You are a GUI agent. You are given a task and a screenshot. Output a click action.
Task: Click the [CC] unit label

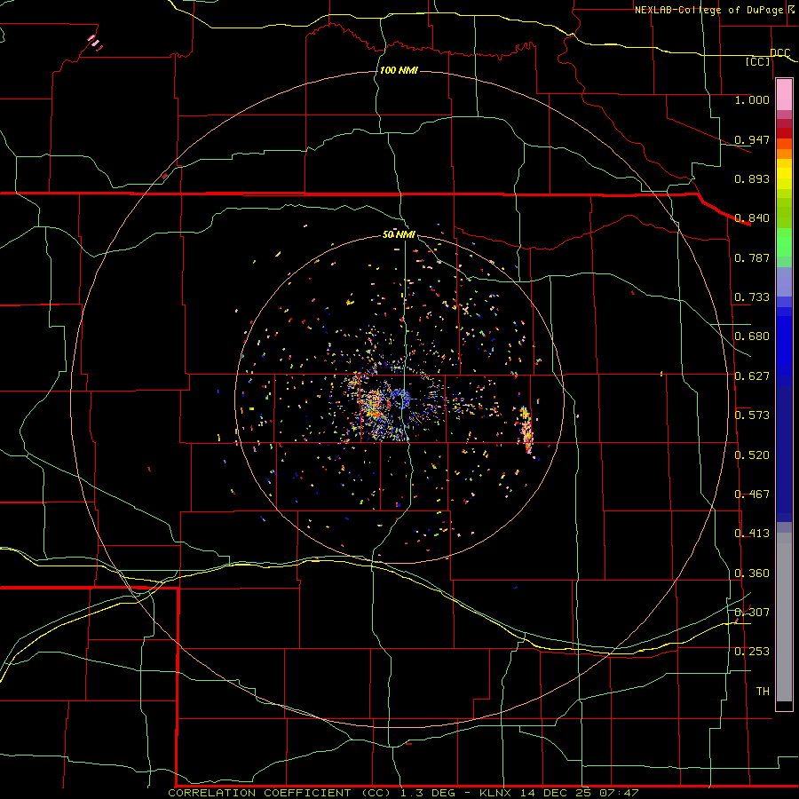click(758, 61)
